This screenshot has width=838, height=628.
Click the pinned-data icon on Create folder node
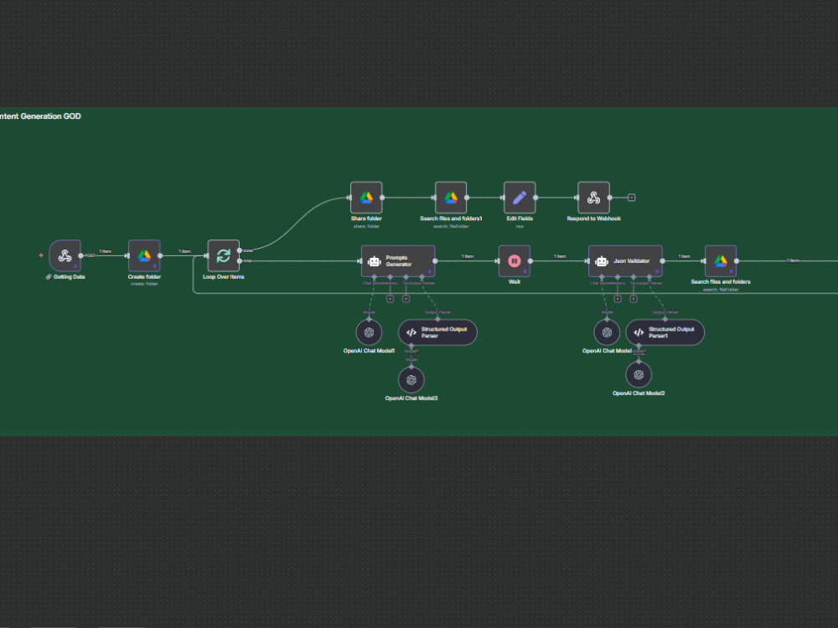pos(155,266)
